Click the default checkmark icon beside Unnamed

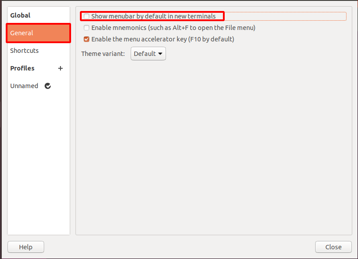coord(48,86)
